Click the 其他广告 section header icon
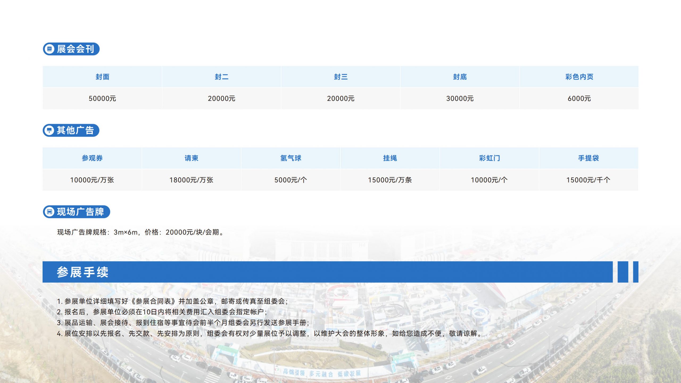 tap(49, 130)
